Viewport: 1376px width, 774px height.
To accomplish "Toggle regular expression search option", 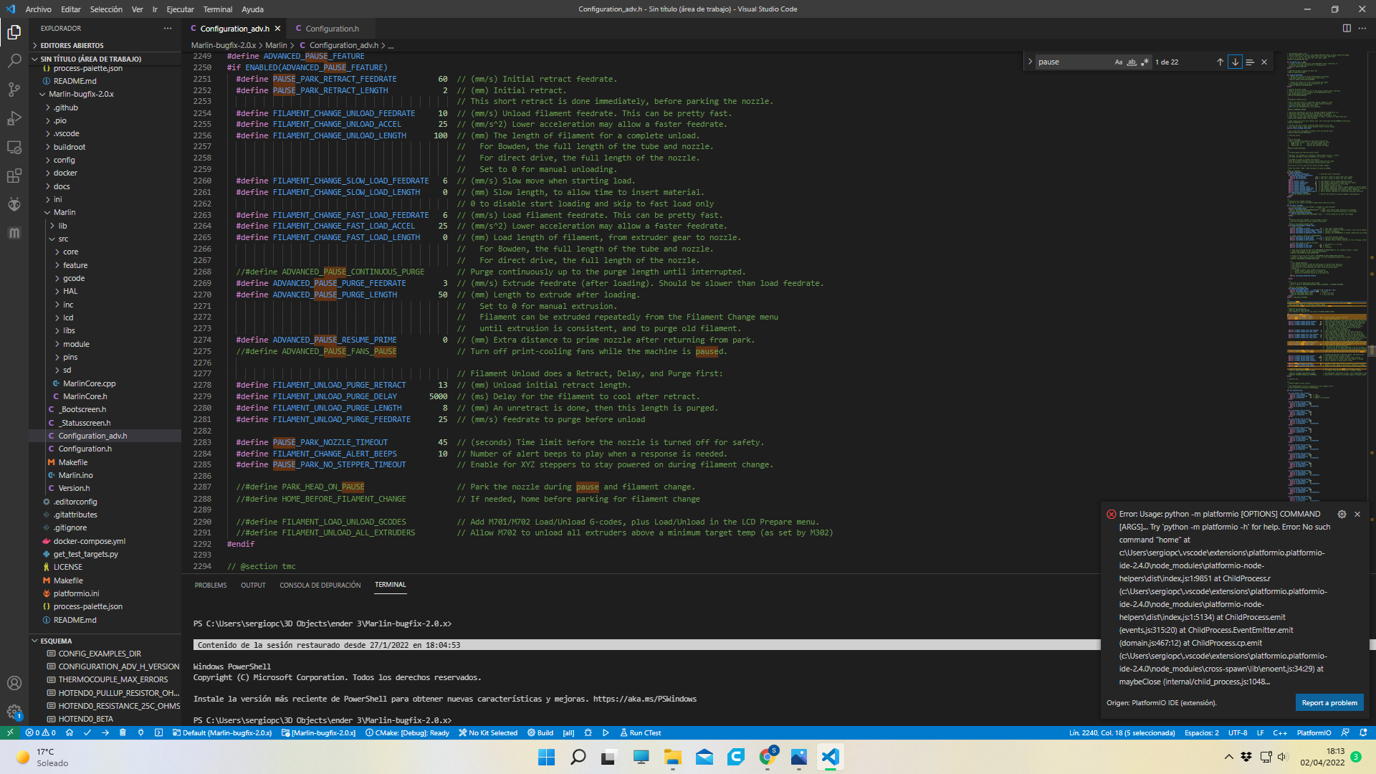I will click(x=1145, y=62).
